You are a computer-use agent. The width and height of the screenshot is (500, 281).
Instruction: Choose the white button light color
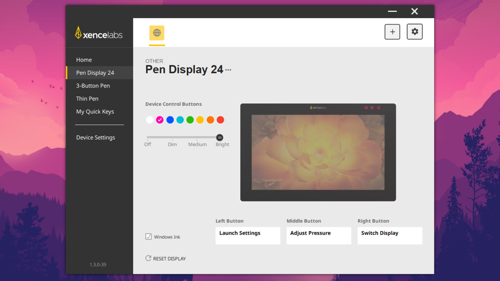(150, 120)
